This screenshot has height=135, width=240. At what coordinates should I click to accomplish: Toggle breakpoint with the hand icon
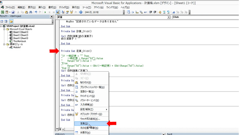[160, 12]
